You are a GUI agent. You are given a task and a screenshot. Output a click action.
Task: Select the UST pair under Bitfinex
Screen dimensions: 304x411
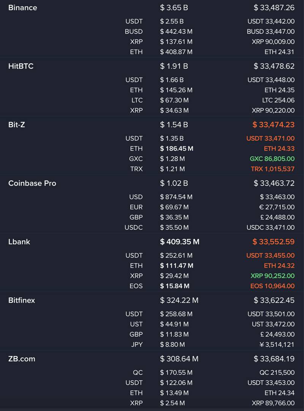click(x=136, y=324)
